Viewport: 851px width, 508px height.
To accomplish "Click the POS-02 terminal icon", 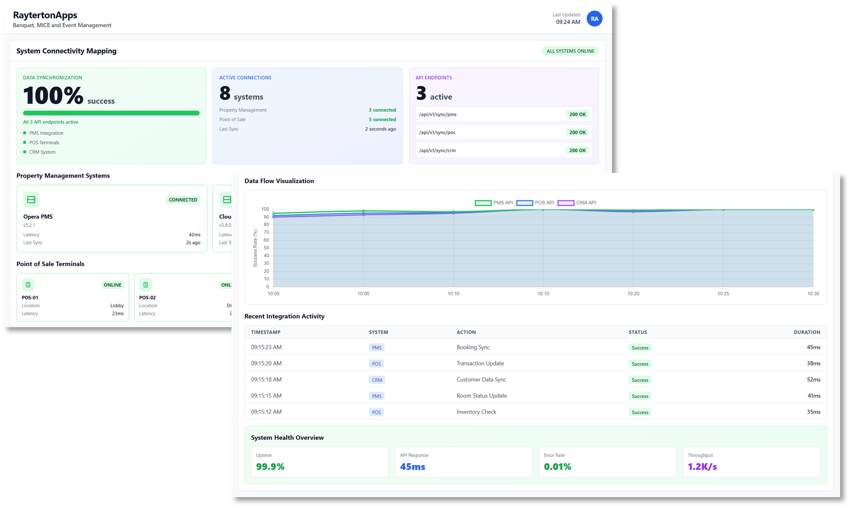I will (x=145, y=285).
